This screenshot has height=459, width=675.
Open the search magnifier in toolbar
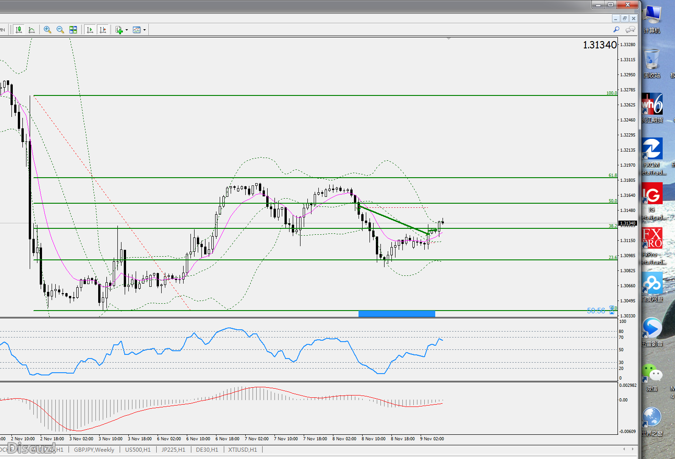coord(616,30)
